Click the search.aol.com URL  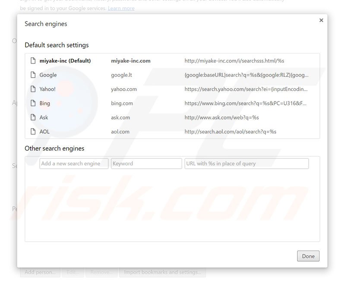[x=230, y=132]
